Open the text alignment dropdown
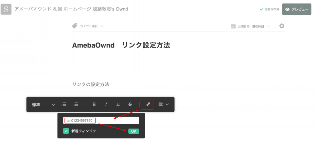This screenshot has width=314, height=153. [164, 104]
